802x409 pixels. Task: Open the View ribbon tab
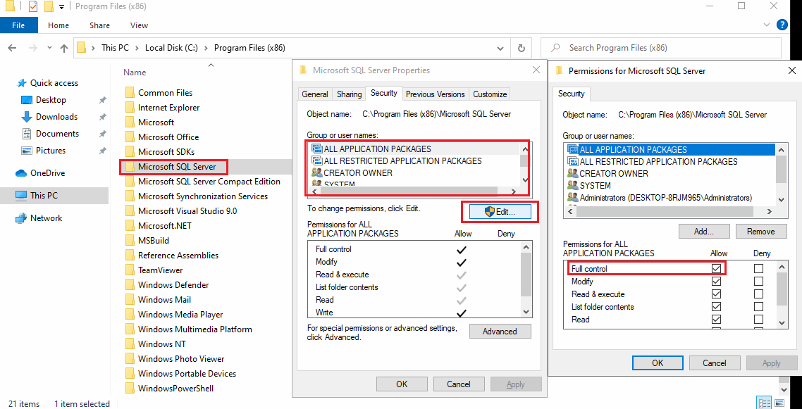click(139, 25)
